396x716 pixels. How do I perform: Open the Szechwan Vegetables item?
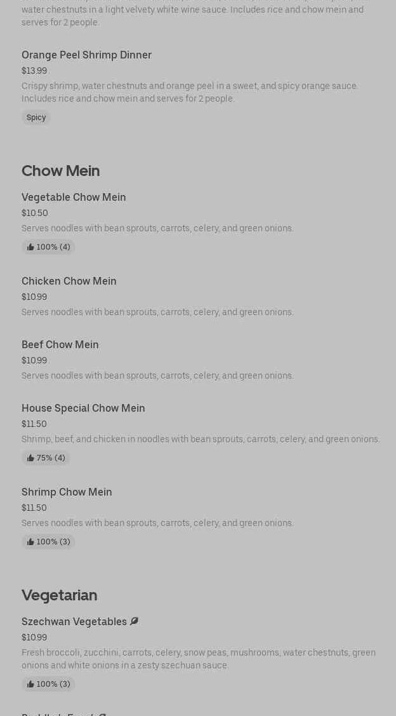click(x=74, y=622)
